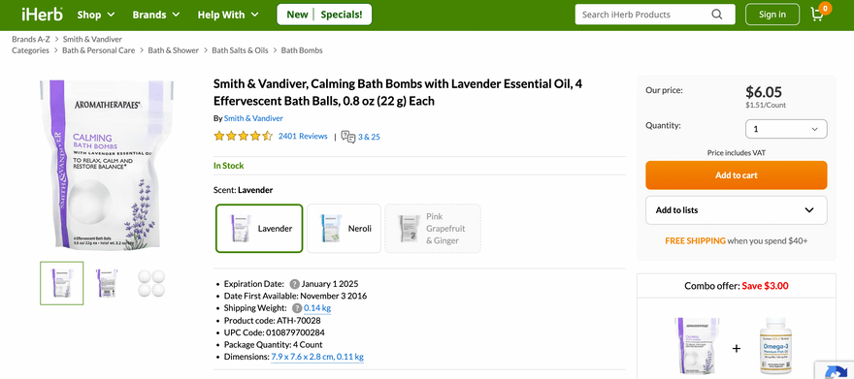
Task: Click the star rating icons
Action: coord(243,137)
